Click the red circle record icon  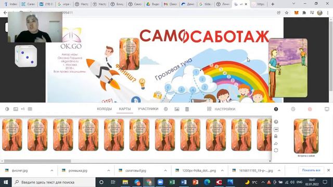tap(310, 109)
